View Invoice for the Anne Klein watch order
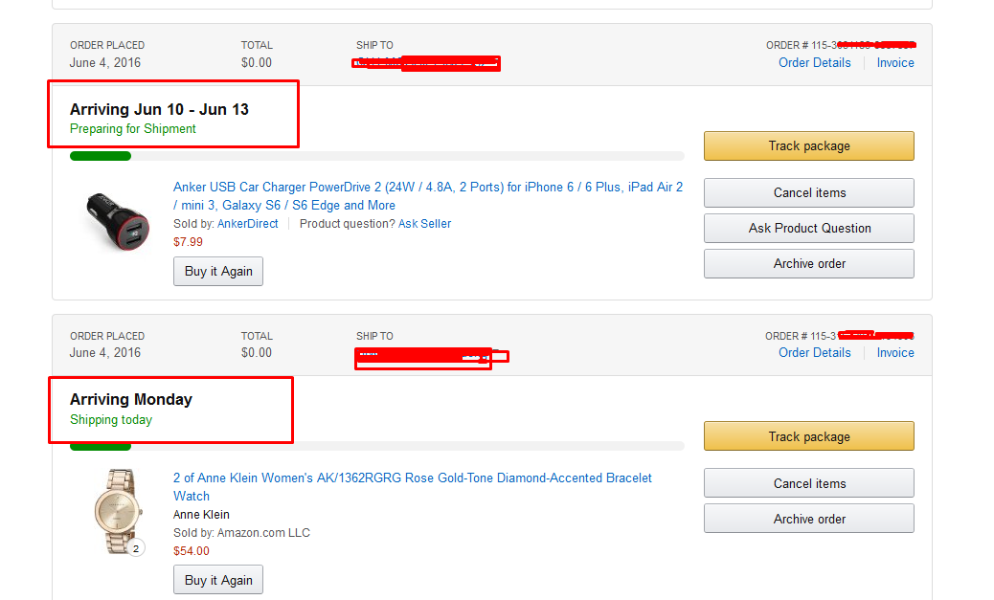 point(895,353)
